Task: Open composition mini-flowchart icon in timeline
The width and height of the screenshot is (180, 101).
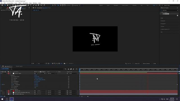Action: click(x=66, y=69)
